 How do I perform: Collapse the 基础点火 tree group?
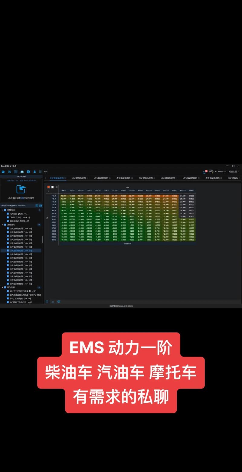(x=2, y=225)
